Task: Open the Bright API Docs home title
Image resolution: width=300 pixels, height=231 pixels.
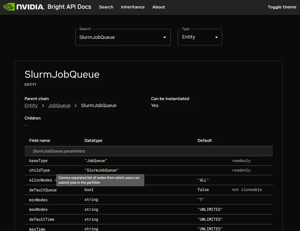Action: click(69, 7)
